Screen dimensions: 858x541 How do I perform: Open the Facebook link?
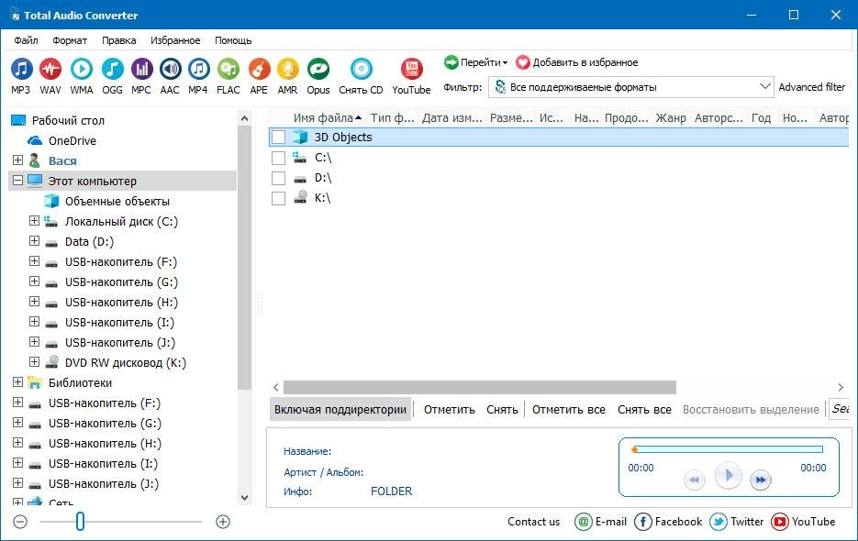coord(668,522)
